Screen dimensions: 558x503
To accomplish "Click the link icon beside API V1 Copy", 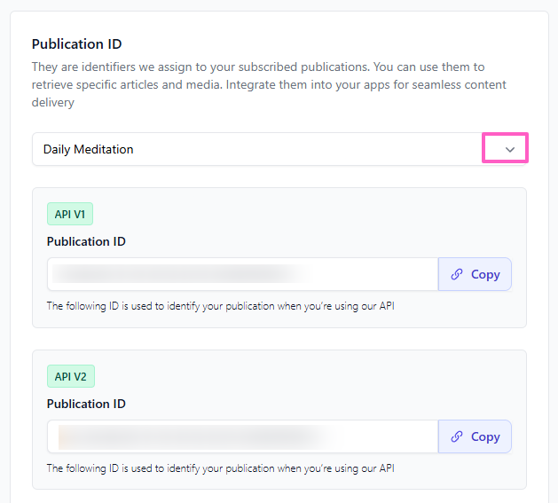I will (x=457, y=275).
